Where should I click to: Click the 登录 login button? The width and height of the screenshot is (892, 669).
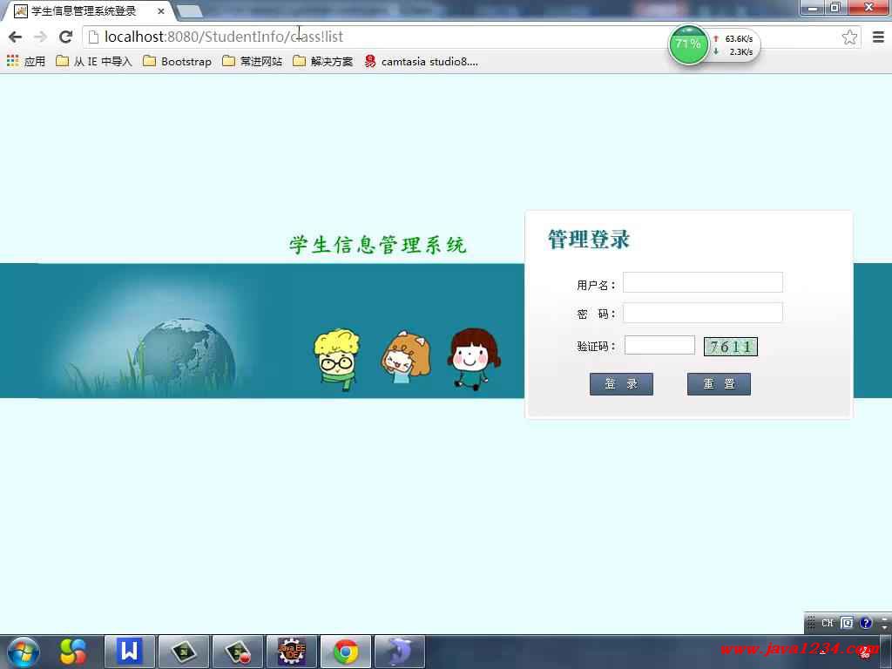[621, 384]
